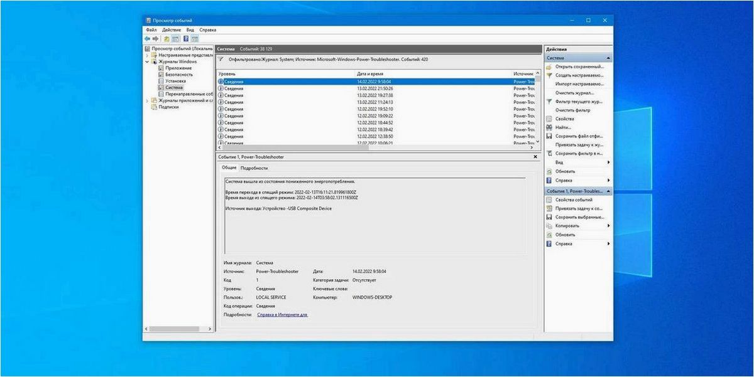Switch to the Подробности tab
The width and height of the screenshot is (754, 377).
tap(254, 168)
